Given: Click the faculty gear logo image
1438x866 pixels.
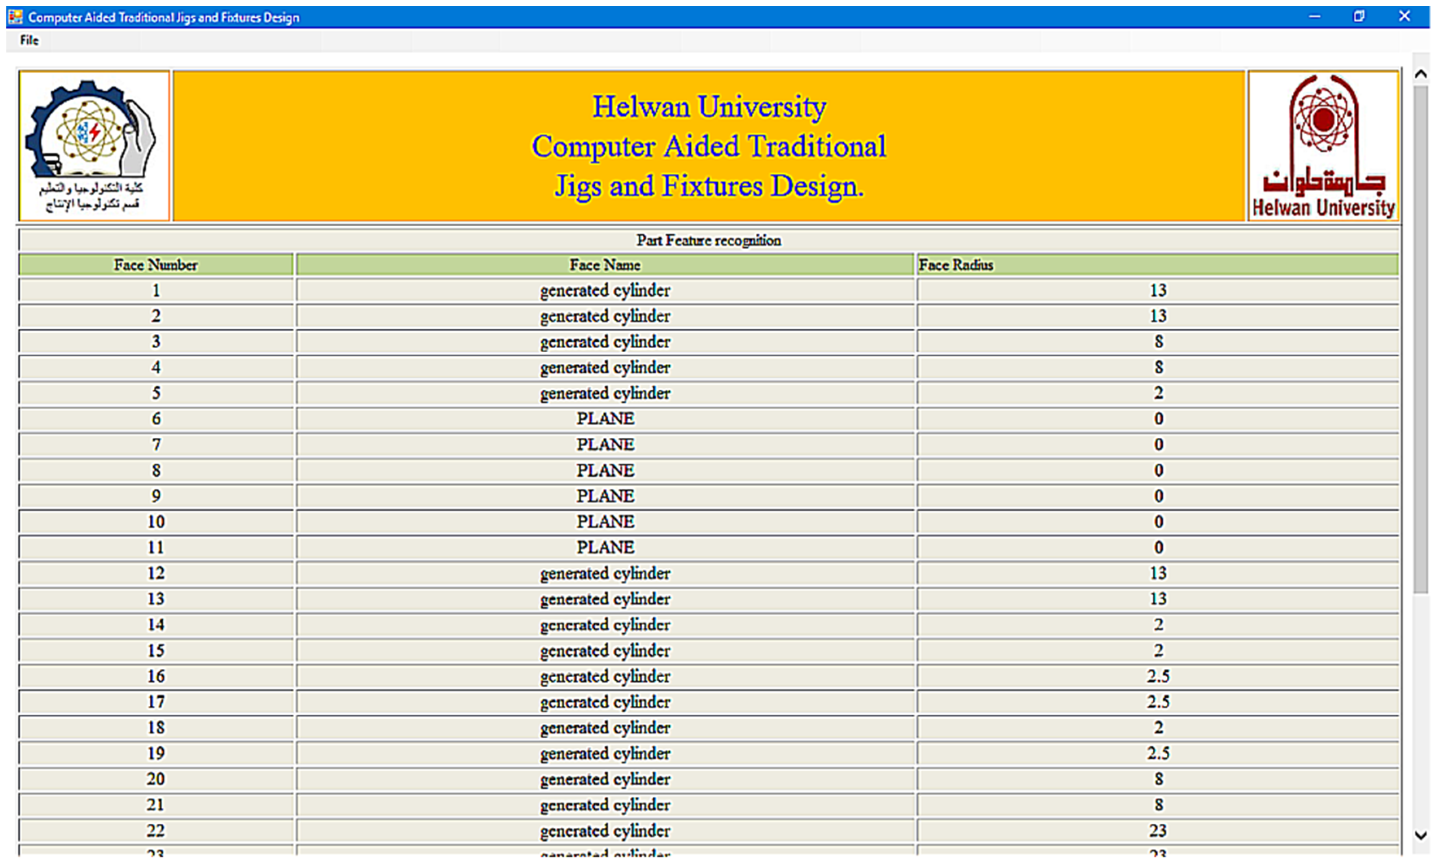Looking at the screenshot, I should click(x=94, y=146).
